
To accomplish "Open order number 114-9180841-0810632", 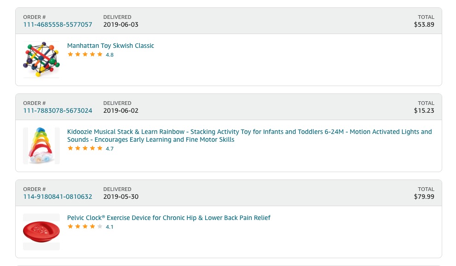I will click(x=58, y=197).
